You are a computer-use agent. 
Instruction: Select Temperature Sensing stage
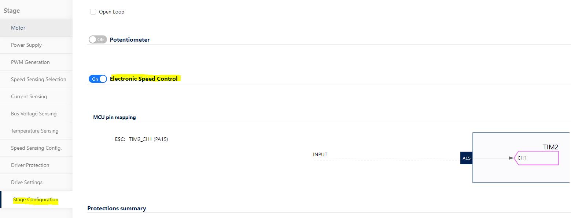tap(36, 131)
